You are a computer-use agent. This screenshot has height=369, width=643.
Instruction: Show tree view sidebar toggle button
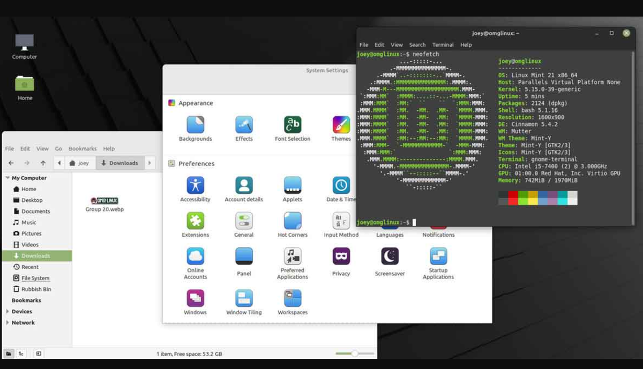coord(21,353)
